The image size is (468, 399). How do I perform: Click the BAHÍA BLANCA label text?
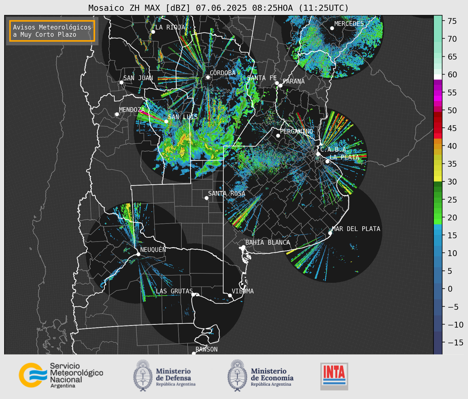[268, 243]
